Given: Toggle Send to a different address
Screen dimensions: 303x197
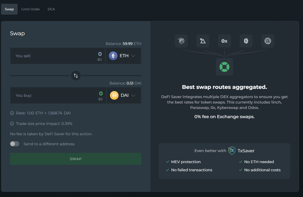Looking at the screenshot, I should [15, 144].
